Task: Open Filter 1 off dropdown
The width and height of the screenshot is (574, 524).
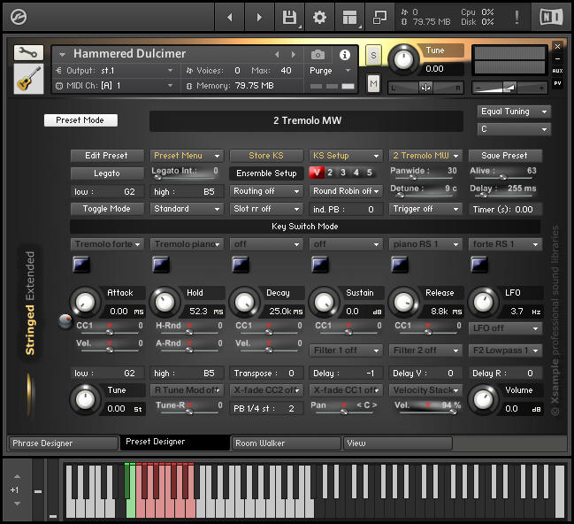Action: pyautogui.click(x=346, y=351)
